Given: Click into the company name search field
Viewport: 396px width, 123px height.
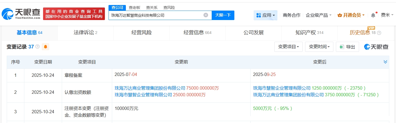Looking at the screenshot, I should 155,15.
